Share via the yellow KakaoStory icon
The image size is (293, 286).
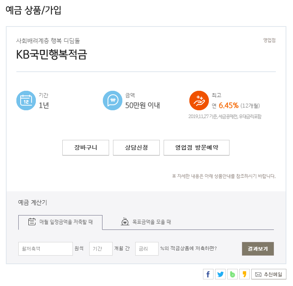(244, 274)
